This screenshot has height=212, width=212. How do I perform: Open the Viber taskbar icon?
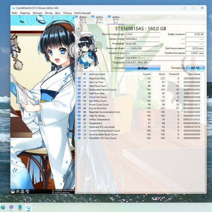tap(11, 207)
